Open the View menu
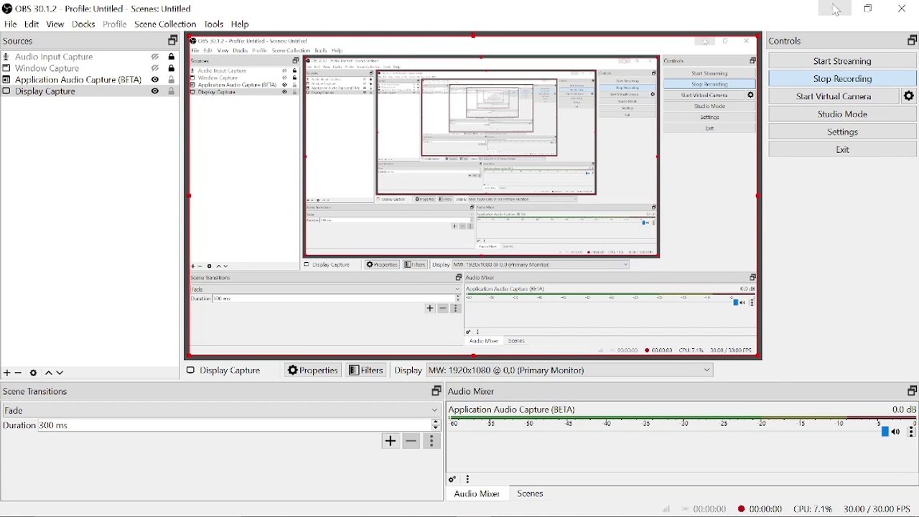Viewport: 919px width, 517px height. pyautogui.click(x=55, y=24)
